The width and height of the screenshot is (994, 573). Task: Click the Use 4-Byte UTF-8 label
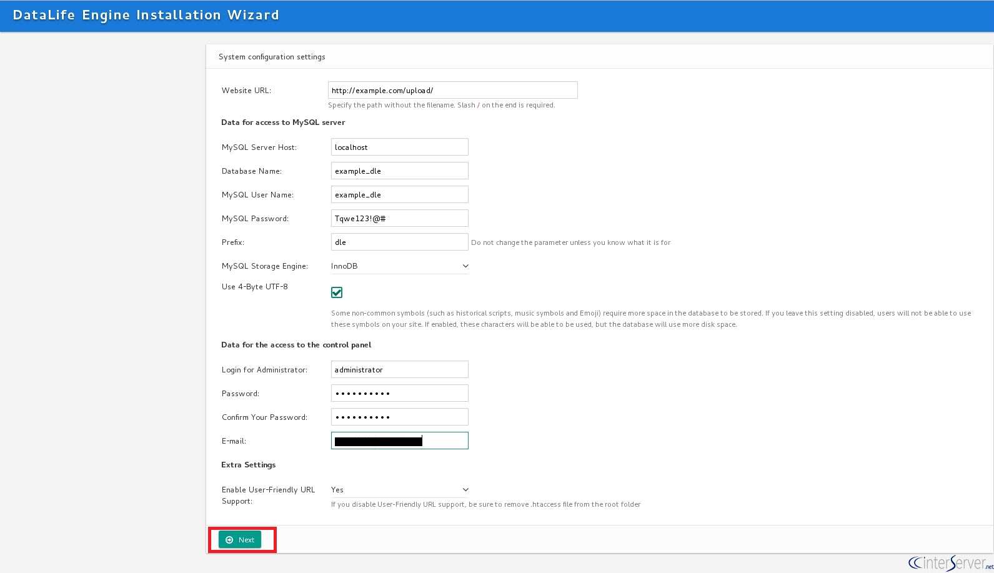pyautogui.click(x=255, y=287)
